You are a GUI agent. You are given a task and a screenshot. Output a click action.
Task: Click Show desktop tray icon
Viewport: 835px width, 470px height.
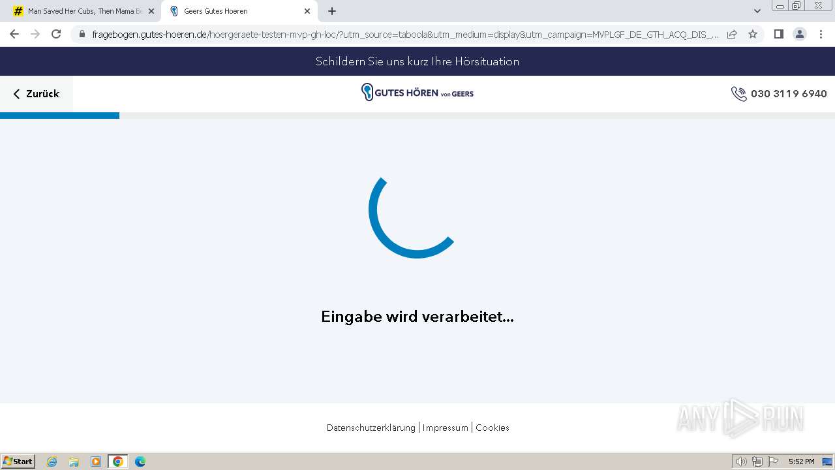point(827,462)
